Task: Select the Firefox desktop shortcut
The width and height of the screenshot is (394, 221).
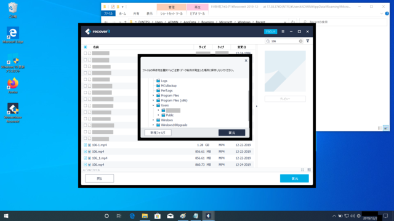Action: pyautogui.click(x=13, y=86)
